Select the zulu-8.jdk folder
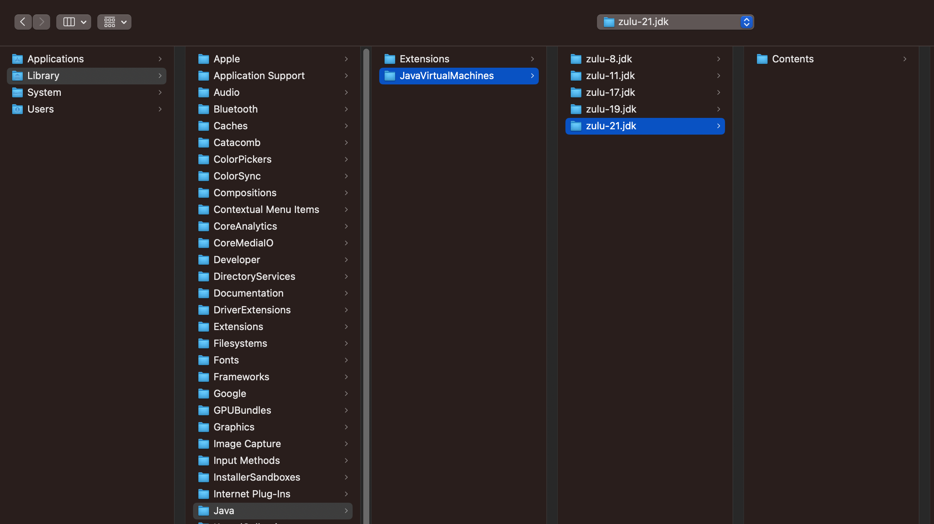The width and height of the screenshot is (934, 524). coord(609,59)
